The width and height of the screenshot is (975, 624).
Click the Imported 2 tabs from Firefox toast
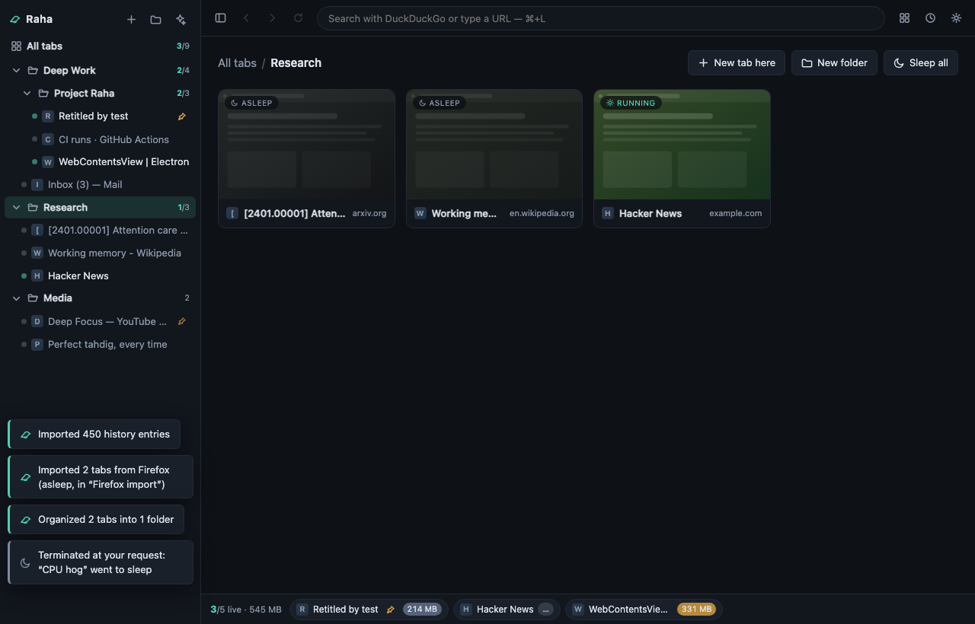pyautogui.click(x=101, y=477)
